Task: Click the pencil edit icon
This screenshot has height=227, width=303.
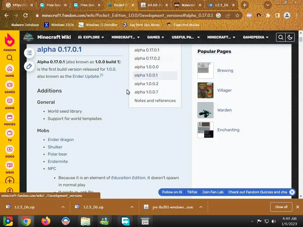Action: [29, 67]
